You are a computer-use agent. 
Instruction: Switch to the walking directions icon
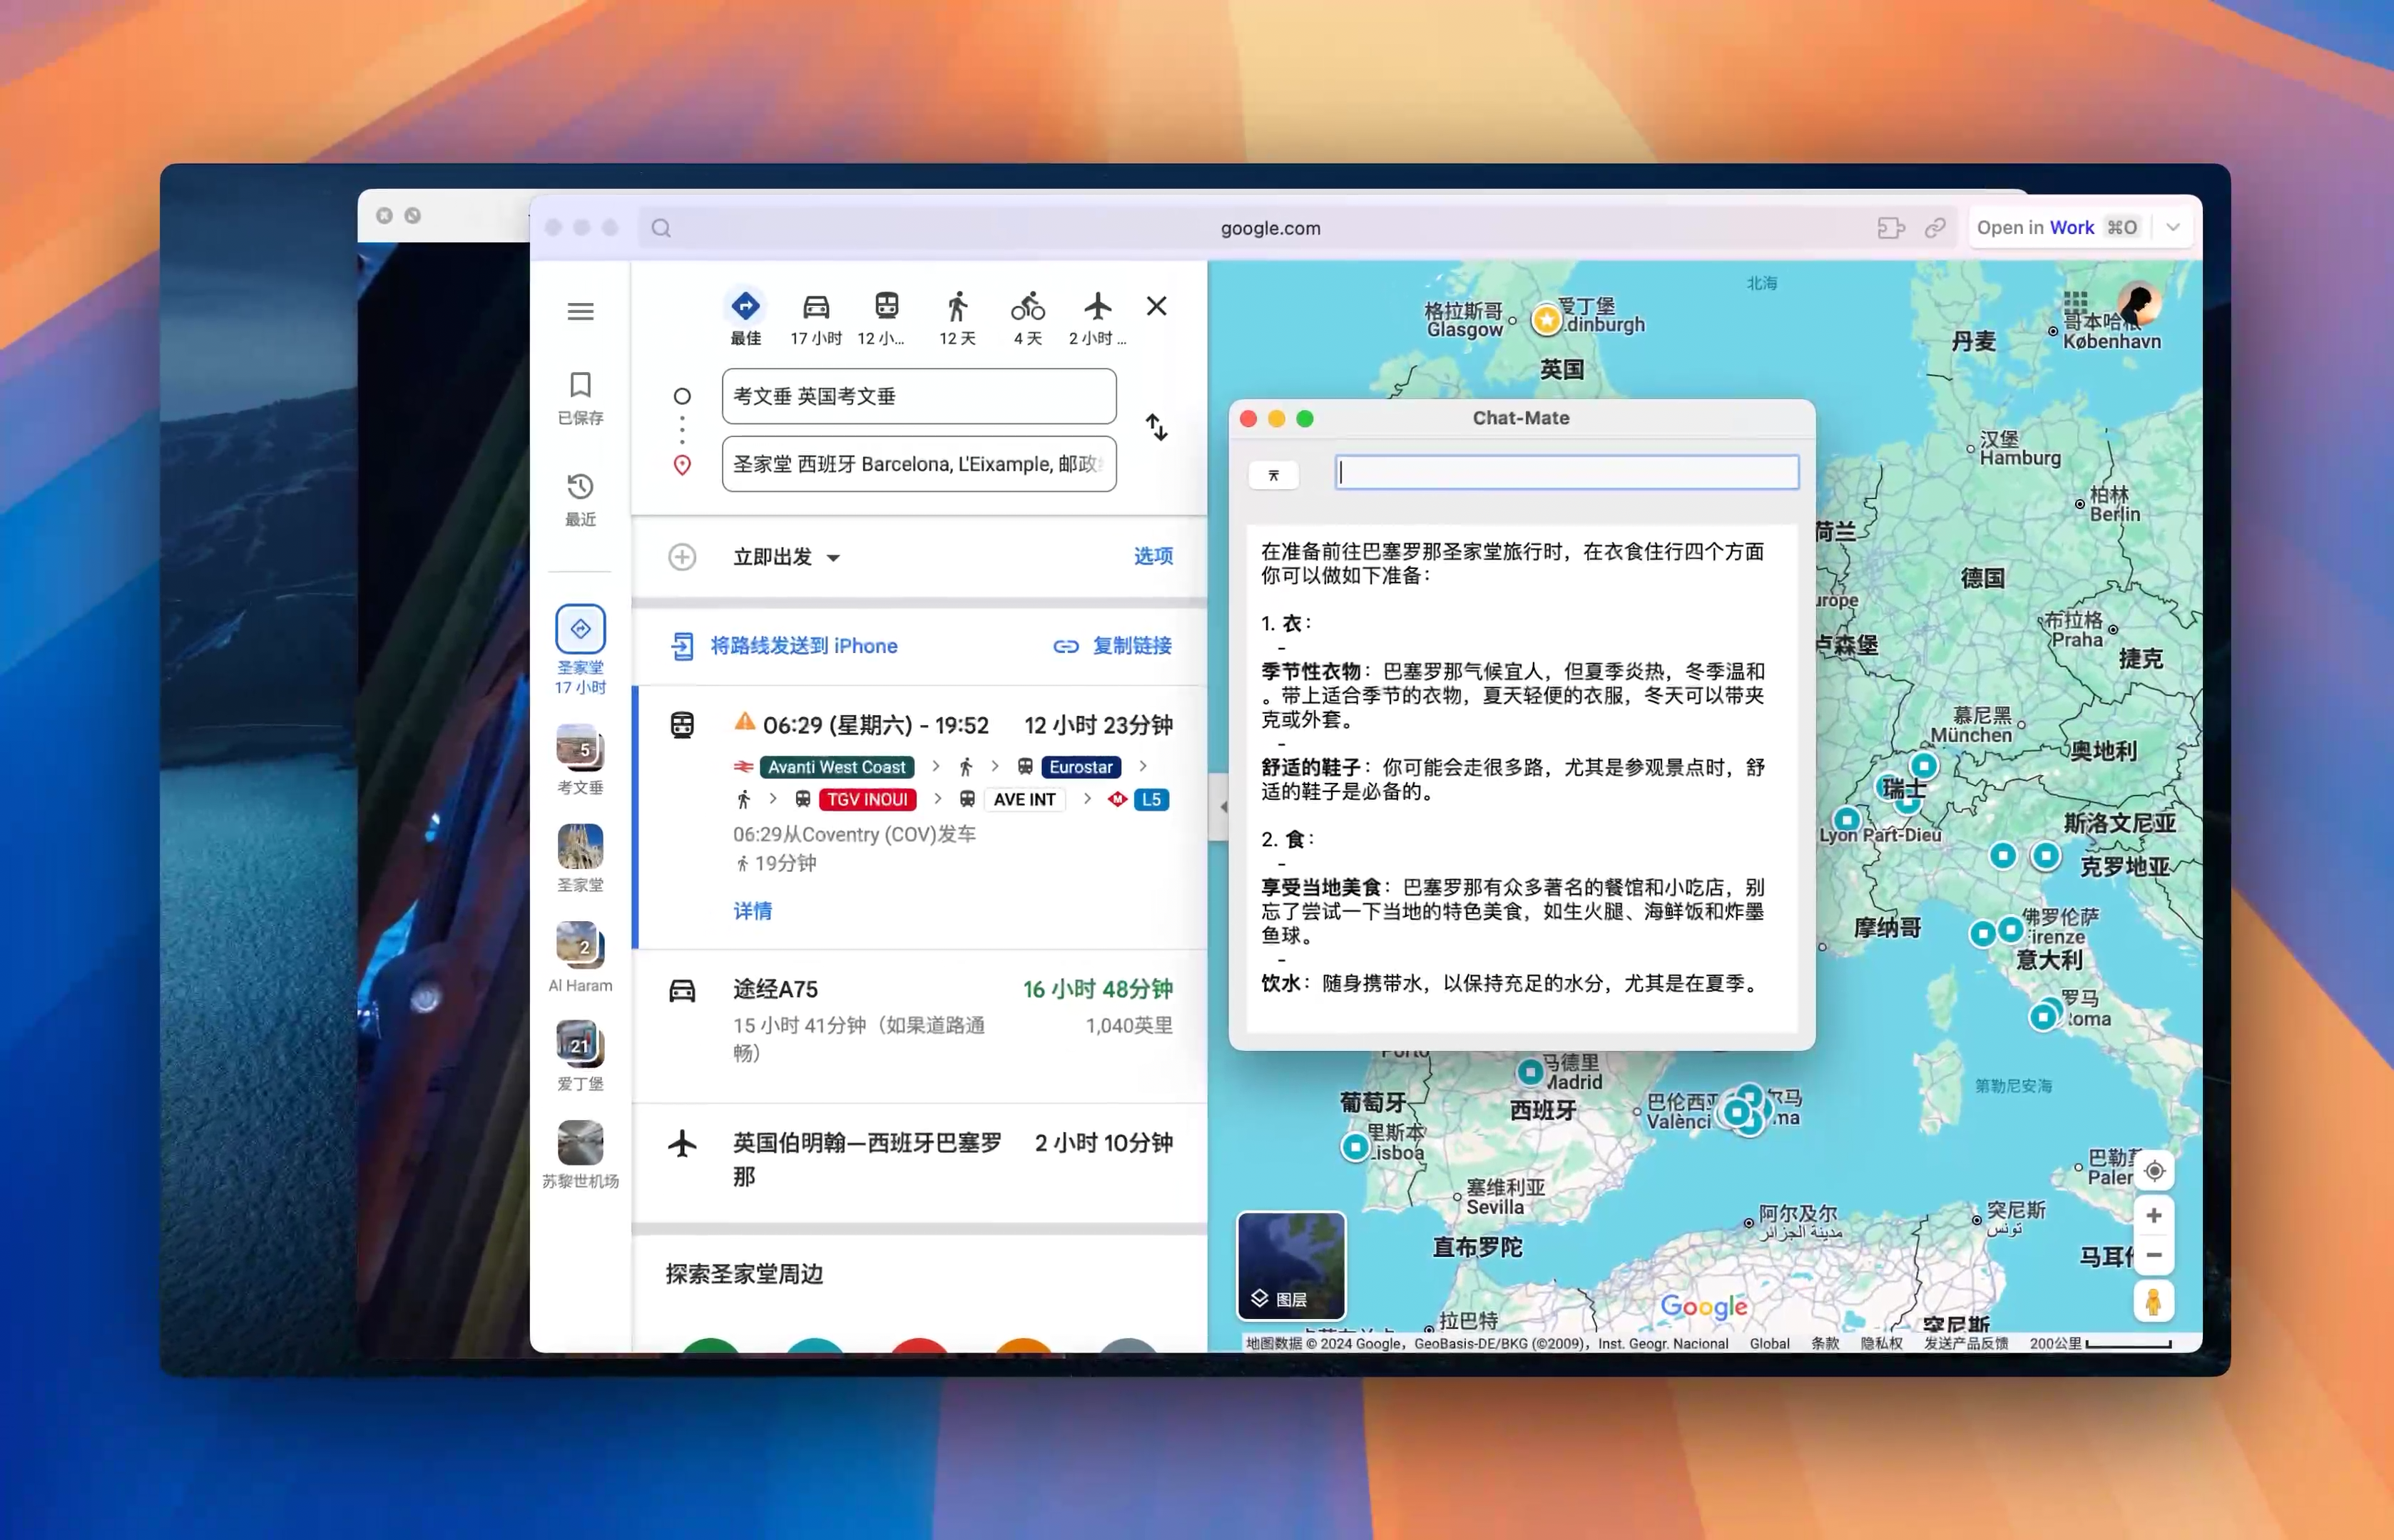click(957, 308)
